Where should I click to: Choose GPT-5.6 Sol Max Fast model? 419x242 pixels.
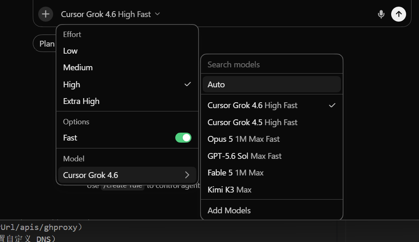(272, 156)
